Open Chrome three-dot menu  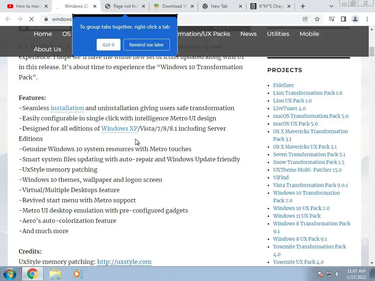[x=367, y=19]
